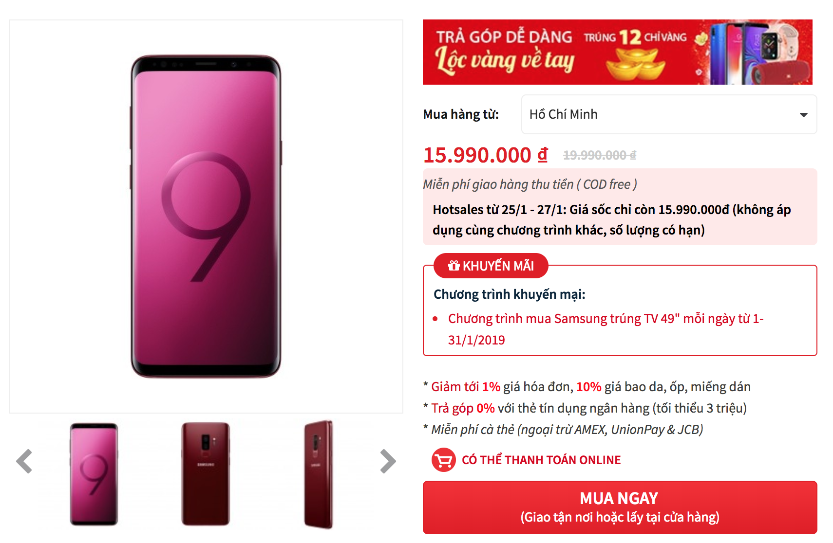Open the Hồ Chí Minh city dropdown
Viewport: 833px width, 543px height.
[669, 114]
